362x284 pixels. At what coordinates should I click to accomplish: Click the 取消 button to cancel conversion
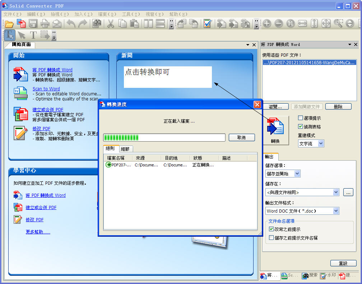click(242, 137)
